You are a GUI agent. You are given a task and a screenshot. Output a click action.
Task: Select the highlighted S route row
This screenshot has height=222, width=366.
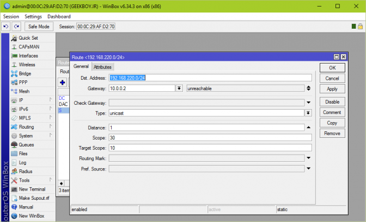(x=64, y=110)
